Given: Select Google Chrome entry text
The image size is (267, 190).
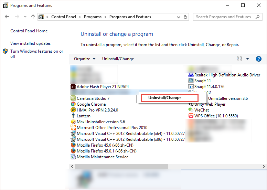Looking at the screenshot, I should [x=91, y=104].
